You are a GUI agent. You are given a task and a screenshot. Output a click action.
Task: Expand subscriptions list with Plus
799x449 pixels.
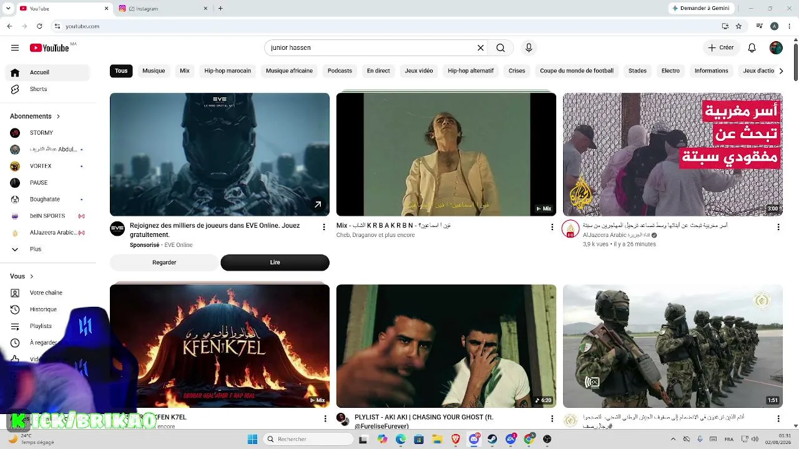coord(47,249)
